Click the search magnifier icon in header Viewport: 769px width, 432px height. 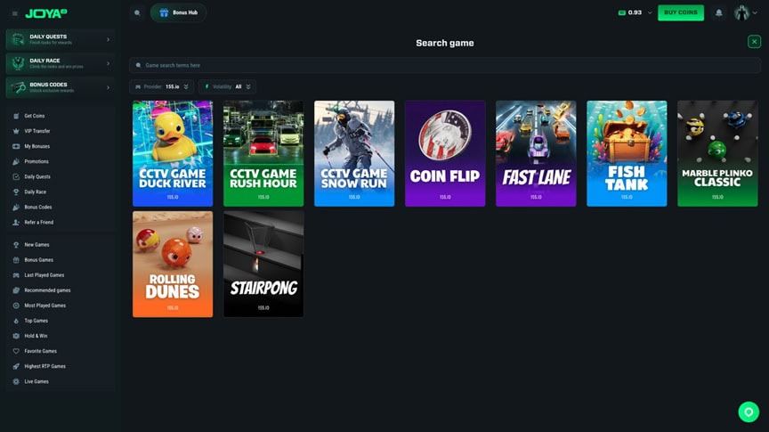tap(137, 12)
